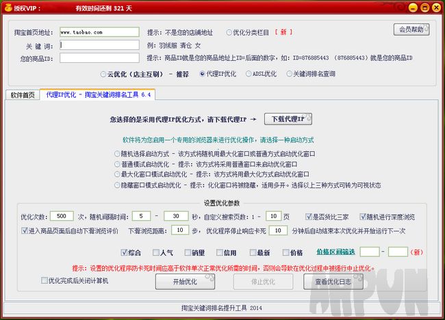445x320 pixels.
Task: Click 设置优化参数 group title
Action: tap(222, 203)
